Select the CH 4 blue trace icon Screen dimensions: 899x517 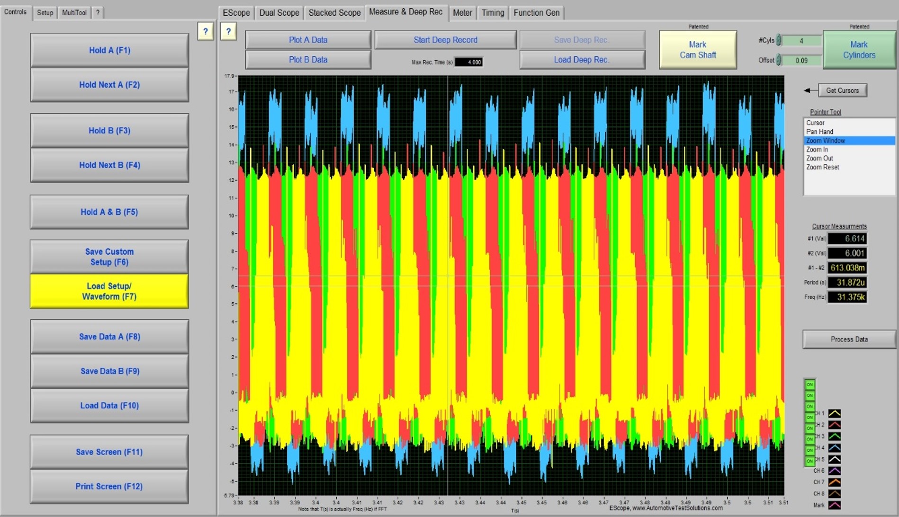pyautogui.click(x=834, y=448)
